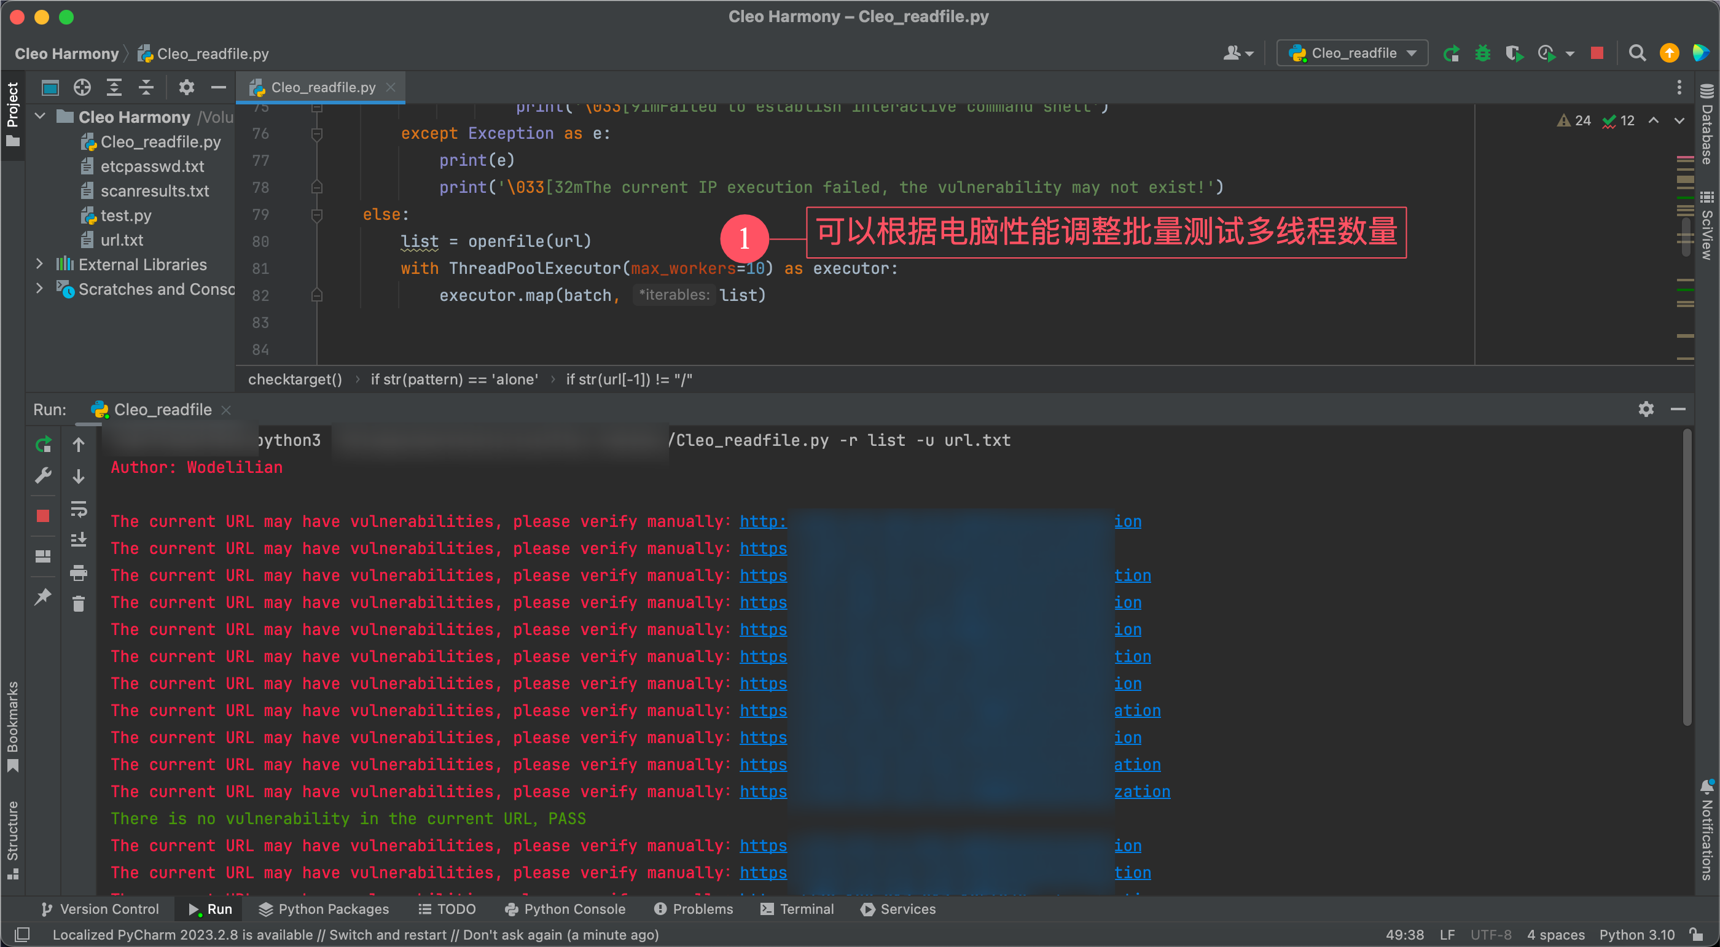Screen dimensions: 1720x947
Task: Rerun Cleo_readfile from the main toolbar
Action: click(x=1451, y=53)
